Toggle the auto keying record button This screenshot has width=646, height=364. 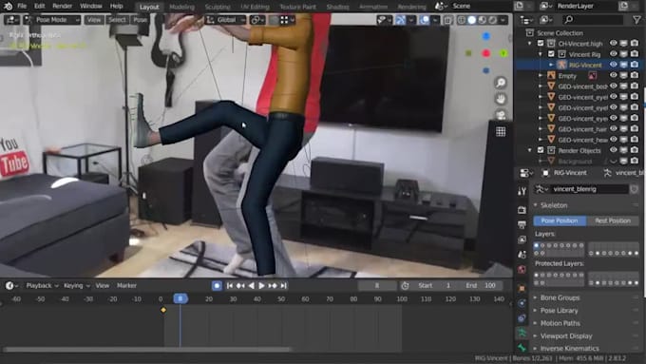(x=217, y=286)
